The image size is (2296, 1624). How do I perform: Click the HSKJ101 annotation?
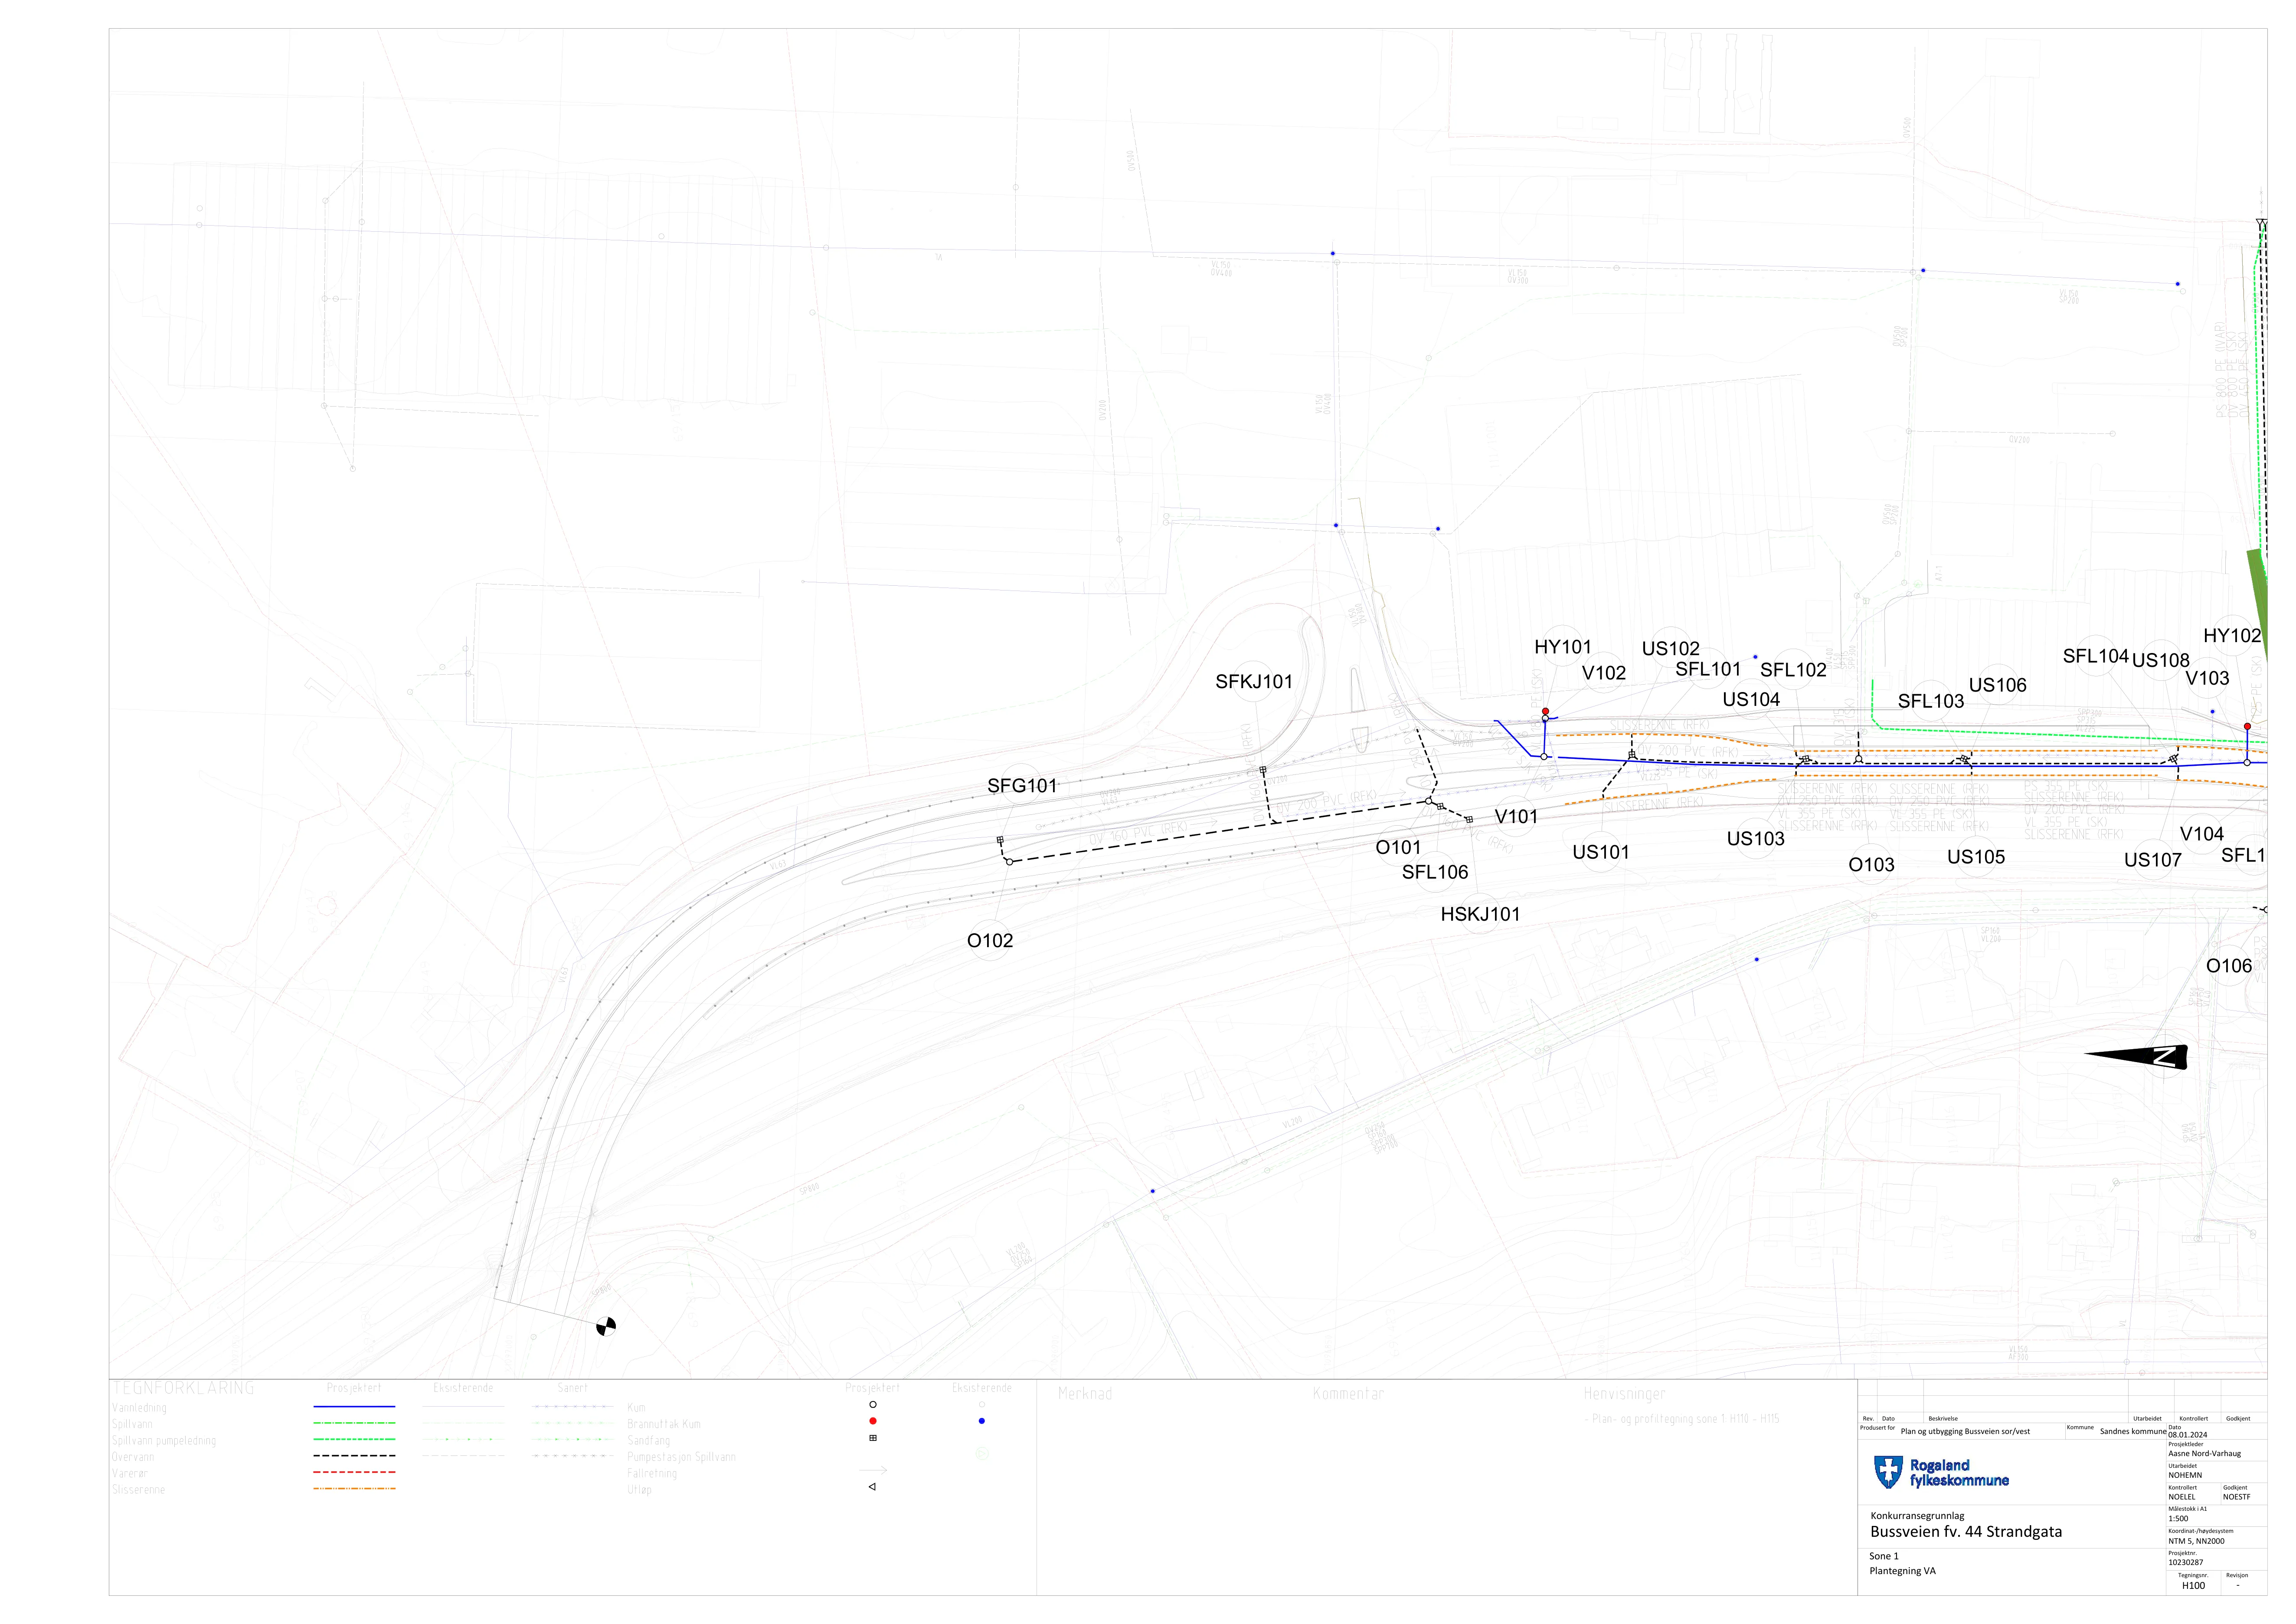[1480, 915]
